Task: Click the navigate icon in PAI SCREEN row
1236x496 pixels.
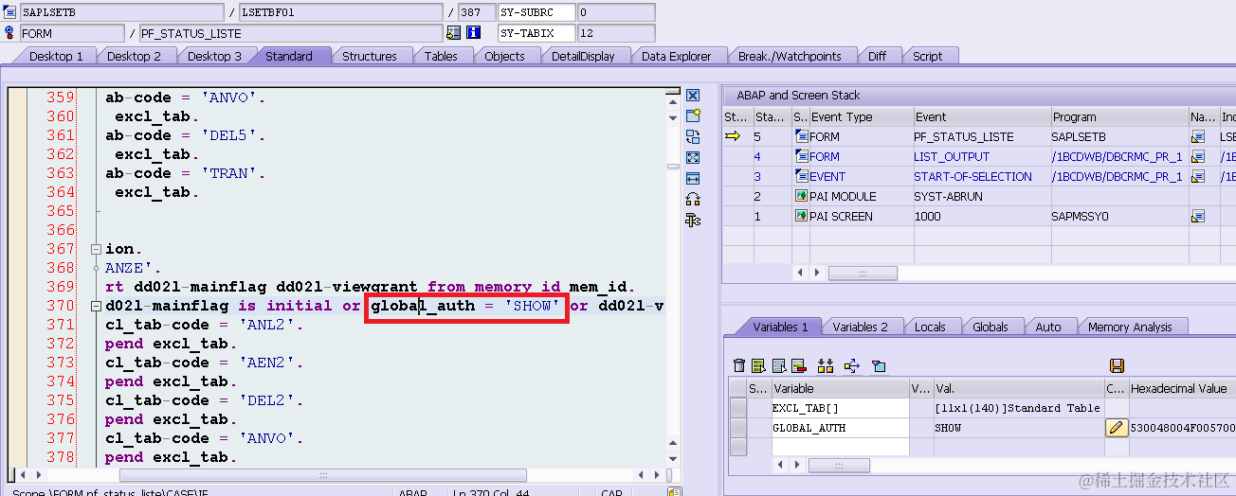Action: coord(1198,217)
